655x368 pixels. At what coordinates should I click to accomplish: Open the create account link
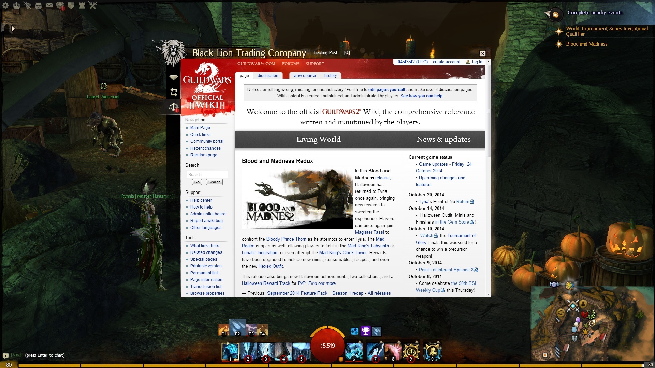tap(447, 62)
